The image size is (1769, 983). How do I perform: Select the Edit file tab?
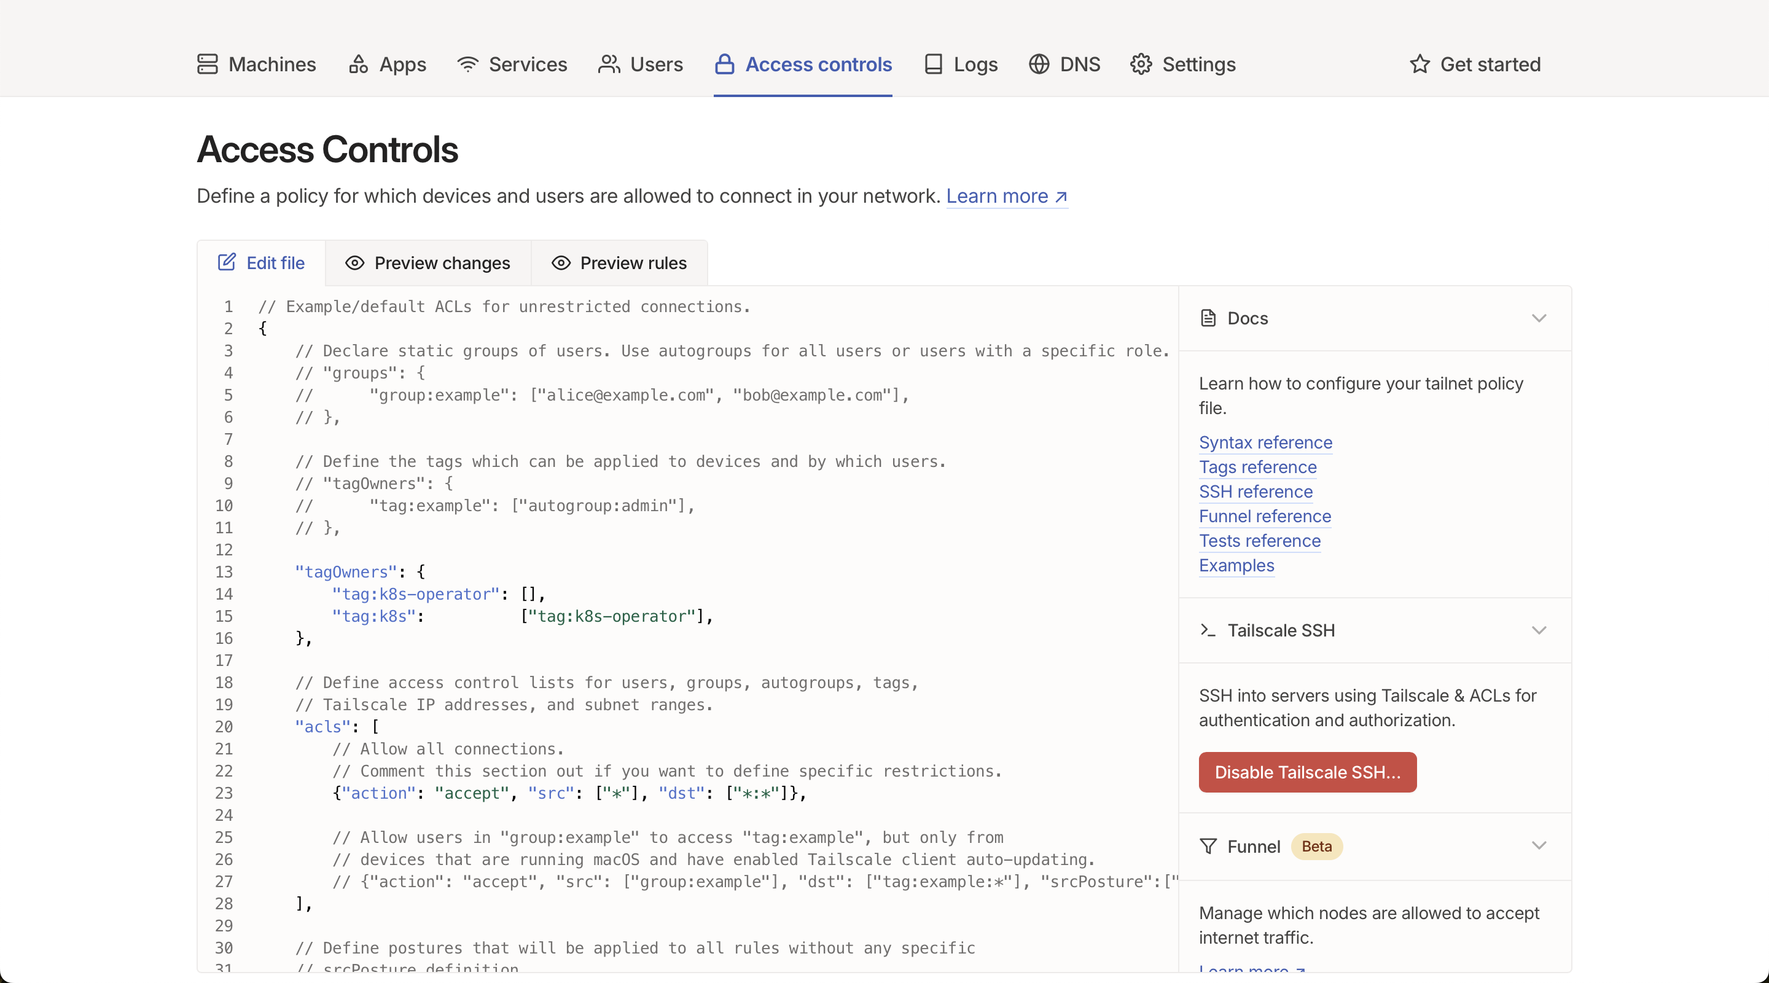click(x=261, y=263)
